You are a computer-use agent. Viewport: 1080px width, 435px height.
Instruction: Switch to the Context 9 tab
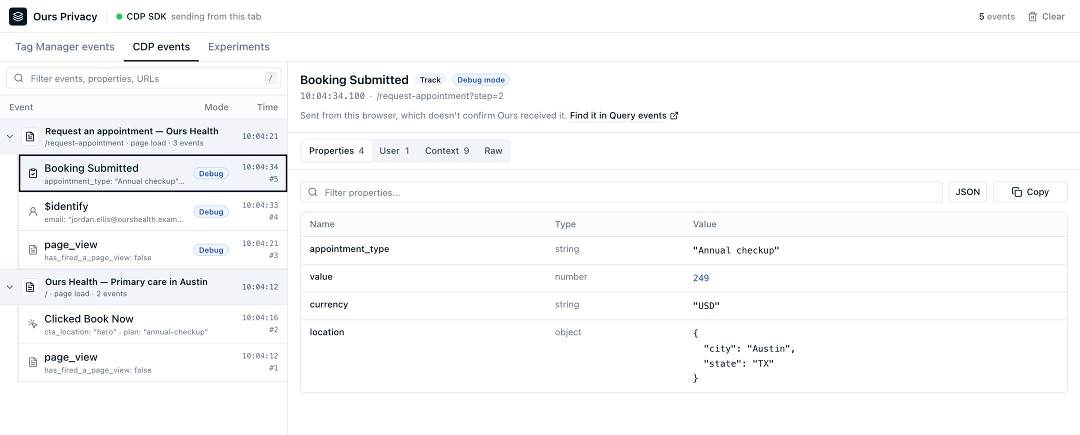tap(447, 151)
